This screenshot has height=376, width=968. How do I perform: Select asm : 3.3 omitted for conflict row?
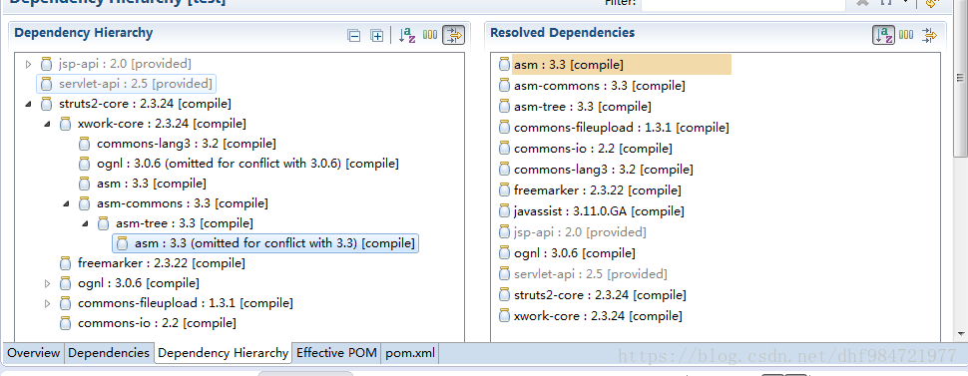[265, 243]
